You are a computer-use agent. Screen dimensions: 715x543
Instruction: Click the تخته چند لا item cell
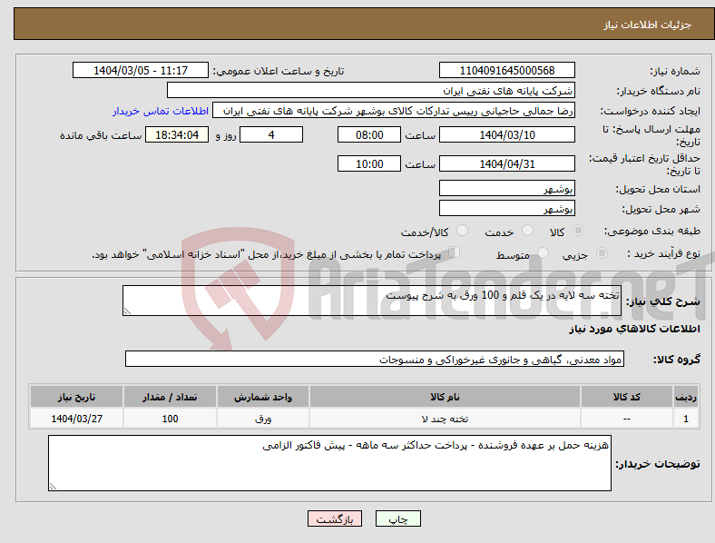(445, 419)
